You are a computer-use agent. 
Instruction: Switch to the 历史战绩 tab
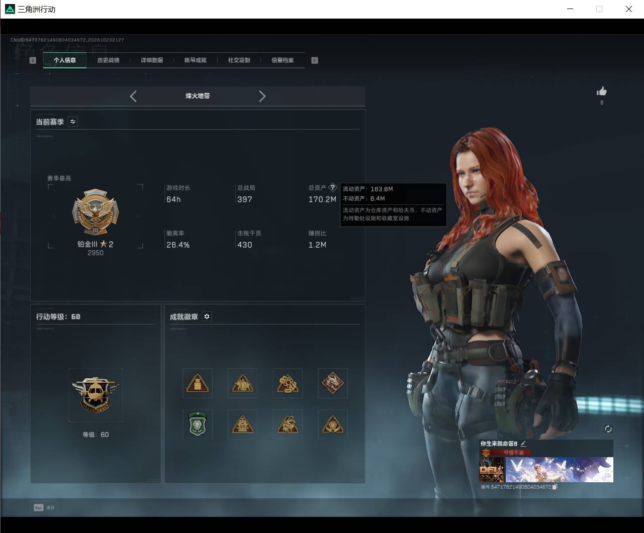pyautogui.click(x=109, y=60)
